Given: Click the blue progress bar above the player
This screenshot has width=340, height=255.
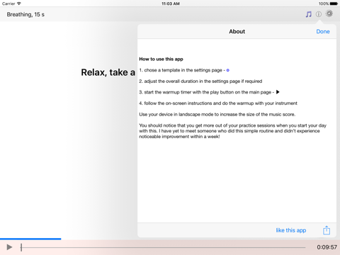Looking at the screenshot, I should point(30,239).
